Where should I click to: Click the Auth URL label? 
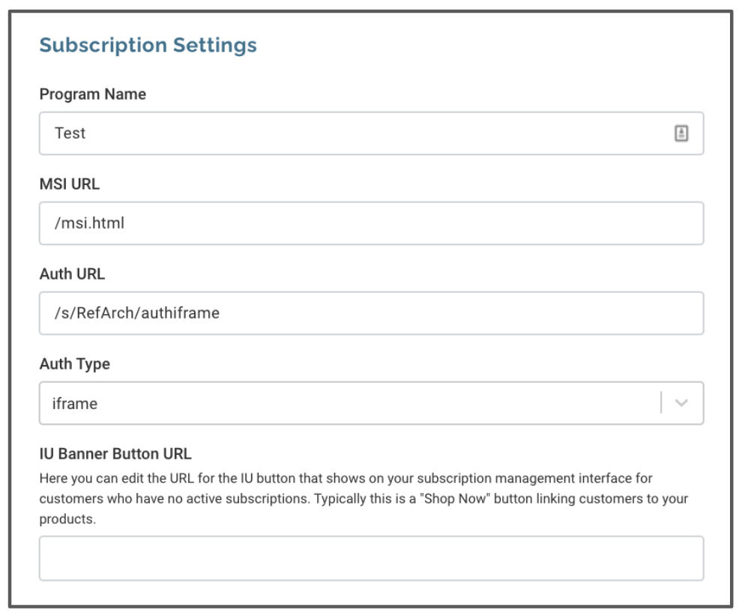pos(72,274)
